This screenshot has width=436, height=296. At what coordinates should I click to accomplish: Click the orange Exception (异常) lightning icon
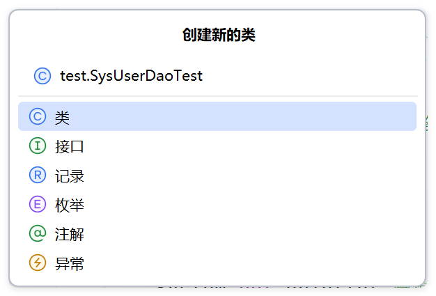coord(38,263)
